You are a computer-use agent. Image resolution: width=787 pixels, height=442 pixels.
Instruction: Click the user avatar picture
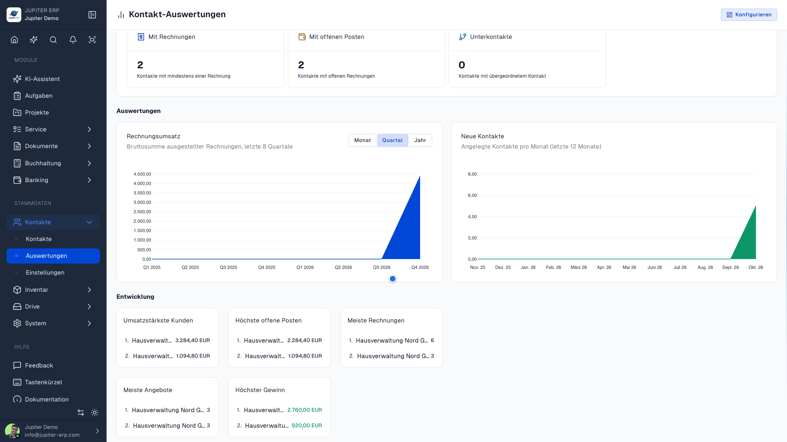click(12, 431)
